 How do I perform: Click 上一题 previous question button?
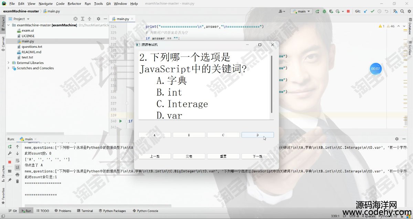pyautogui.click(x=155, y=156)
